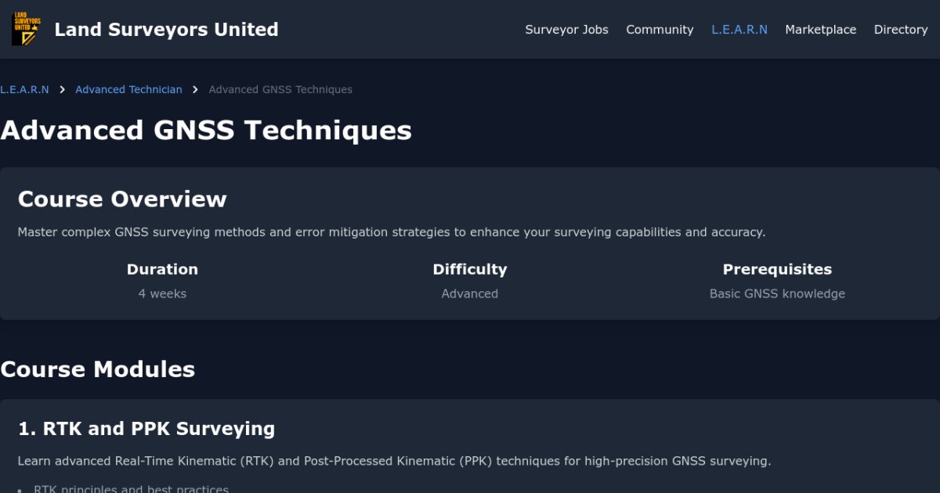This screenshot has height=493, width=940.
Task: Click the Land Surveyors United logo icon
Action: [27, 30]
